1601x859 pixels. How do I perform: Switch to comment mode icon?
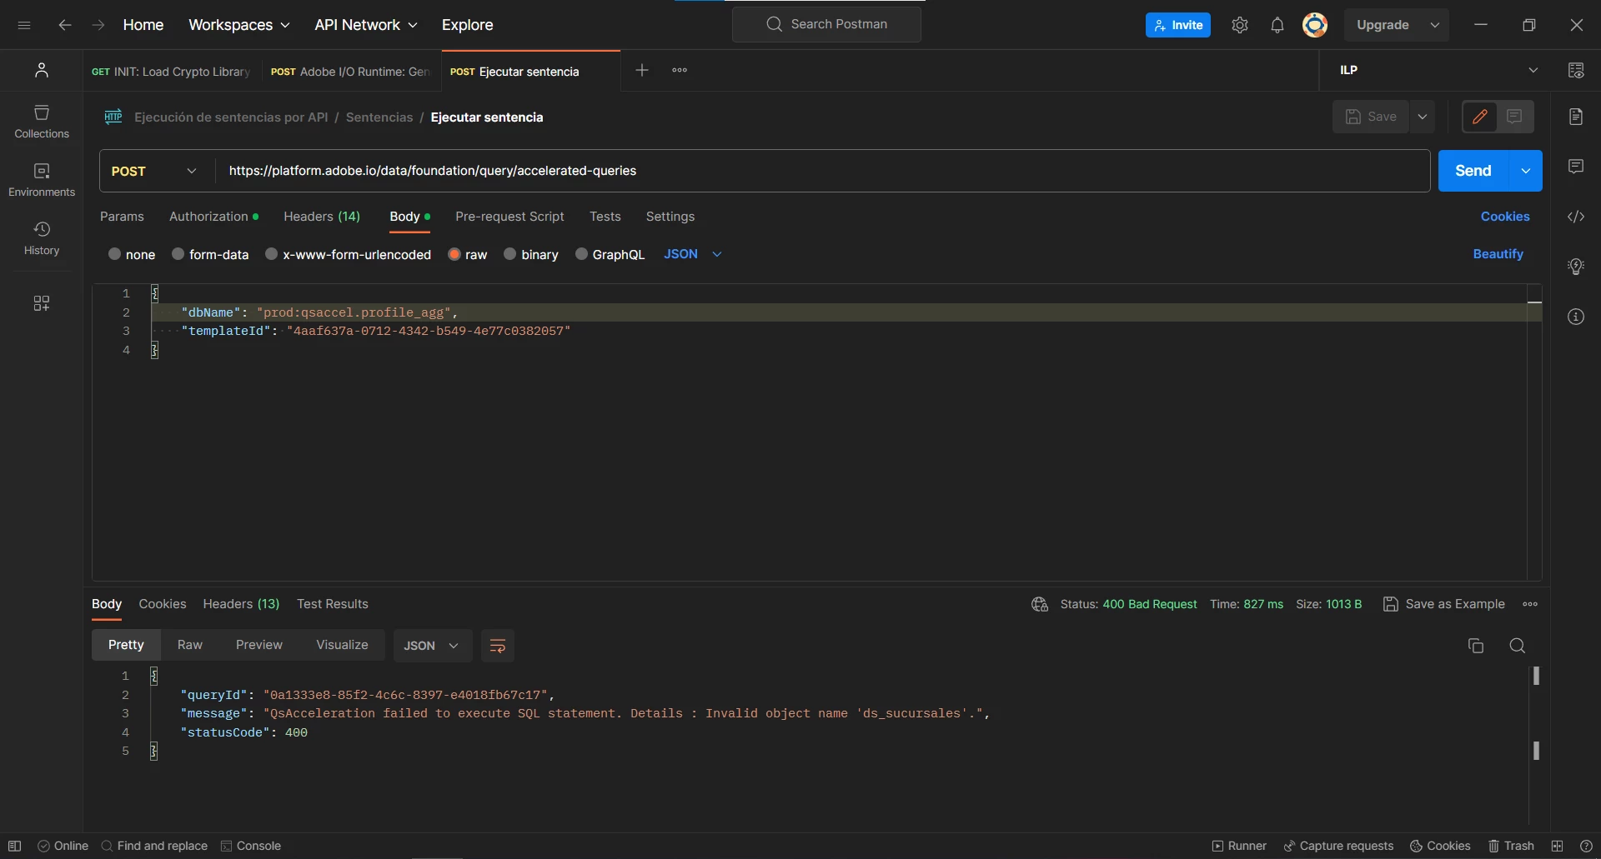point(1515,117)
